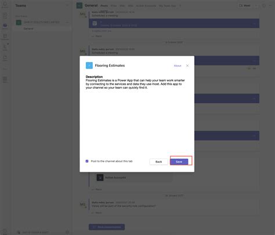This screenshot has height=235, width=275.
Task: Click the Active Accounts card icon
Action: point(100,178)
